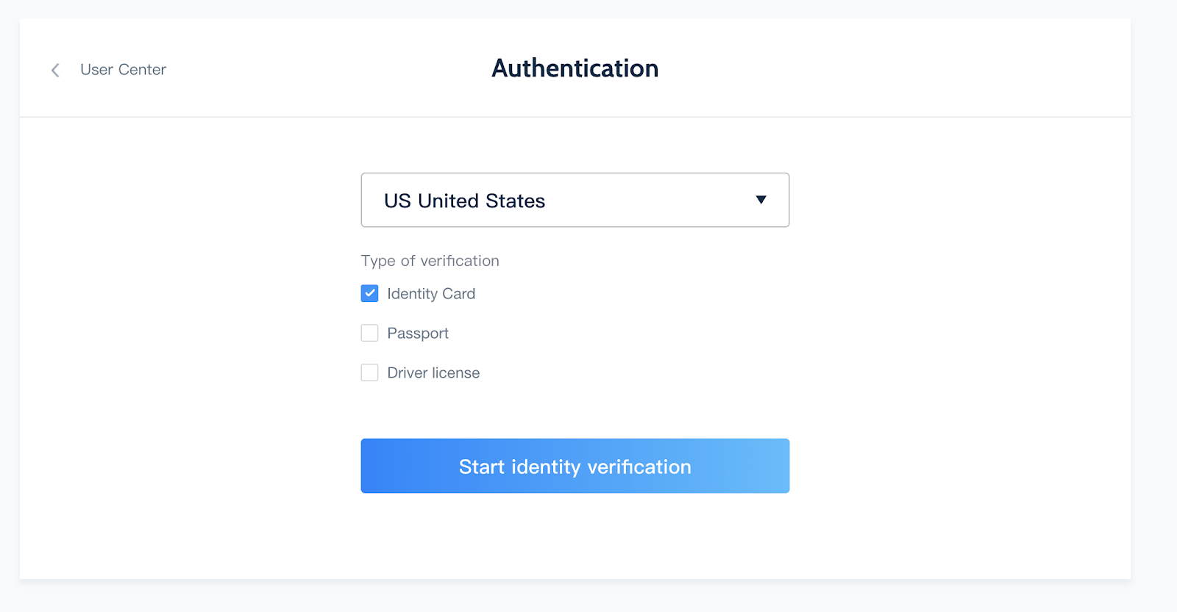Click the word 'Center' in the back link
This screenshot has height=612, width=1177.
point(143,70)
